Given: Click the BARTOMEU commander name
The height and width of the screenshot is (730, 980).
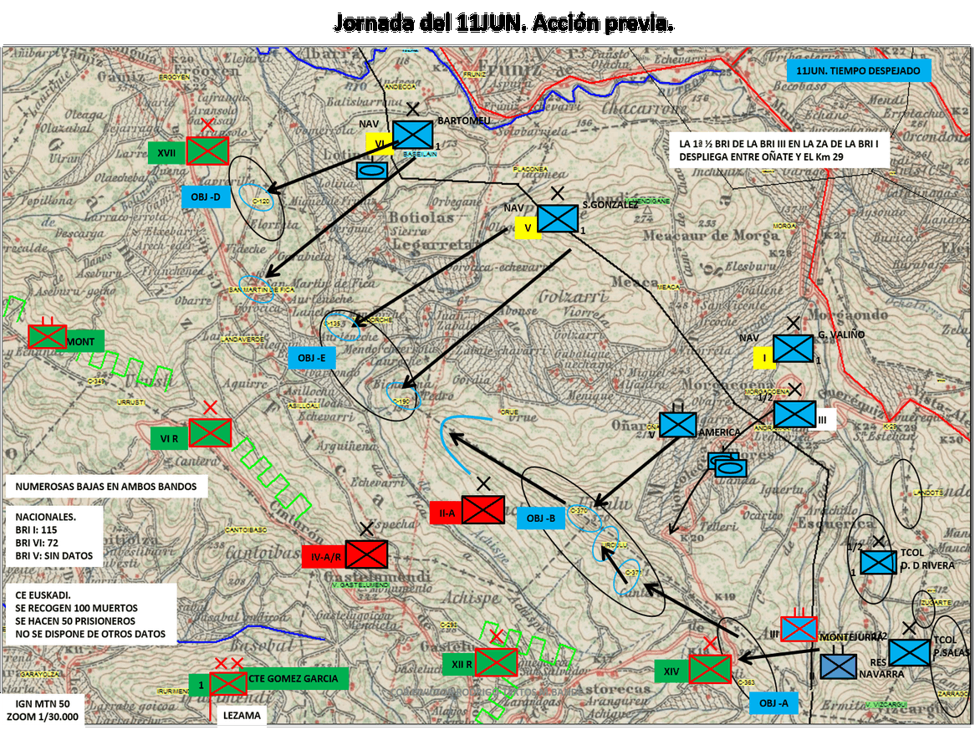Looking at the screenshot, I should coord(464,120).
